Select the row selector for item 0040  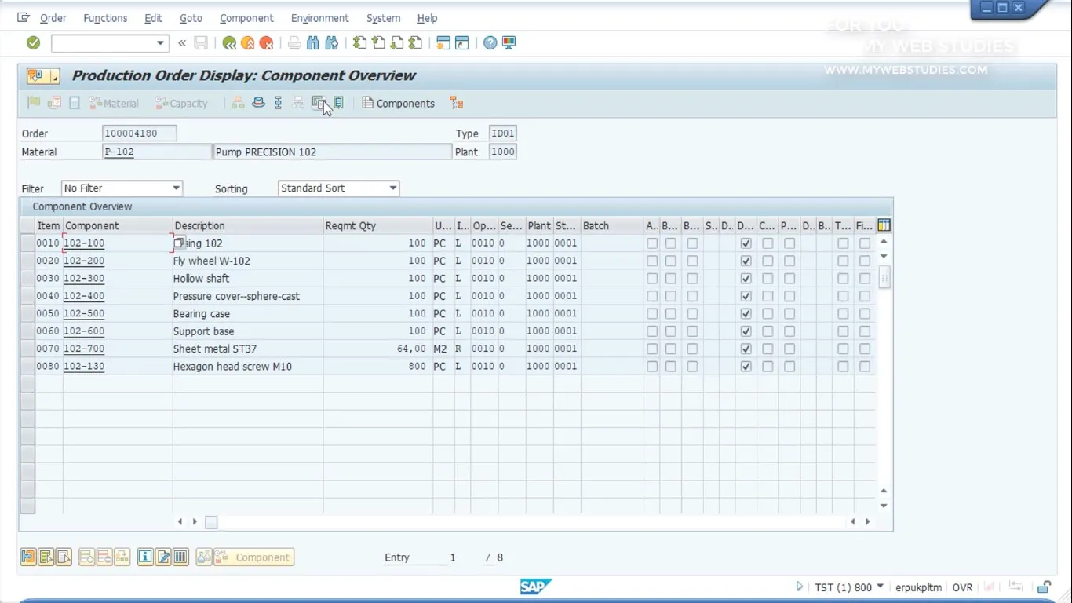pos(27,296)
